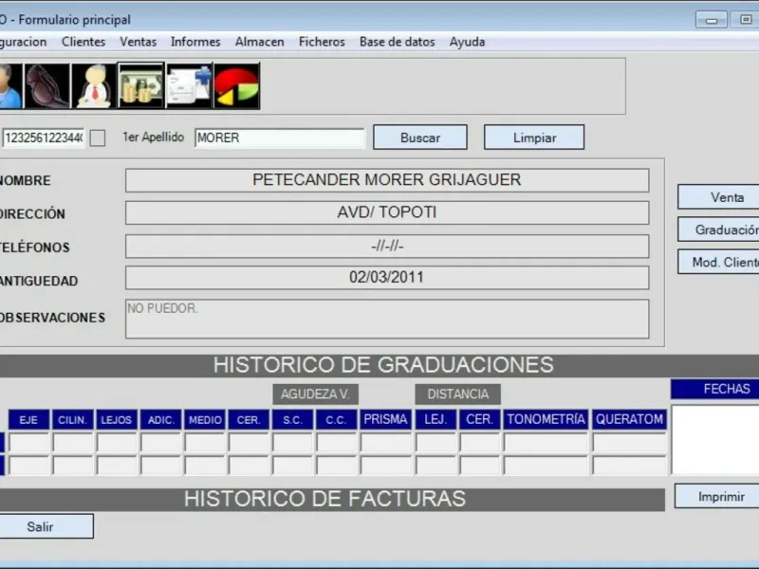
Task: Click the FECHAS list box
Action: (715, 440)
